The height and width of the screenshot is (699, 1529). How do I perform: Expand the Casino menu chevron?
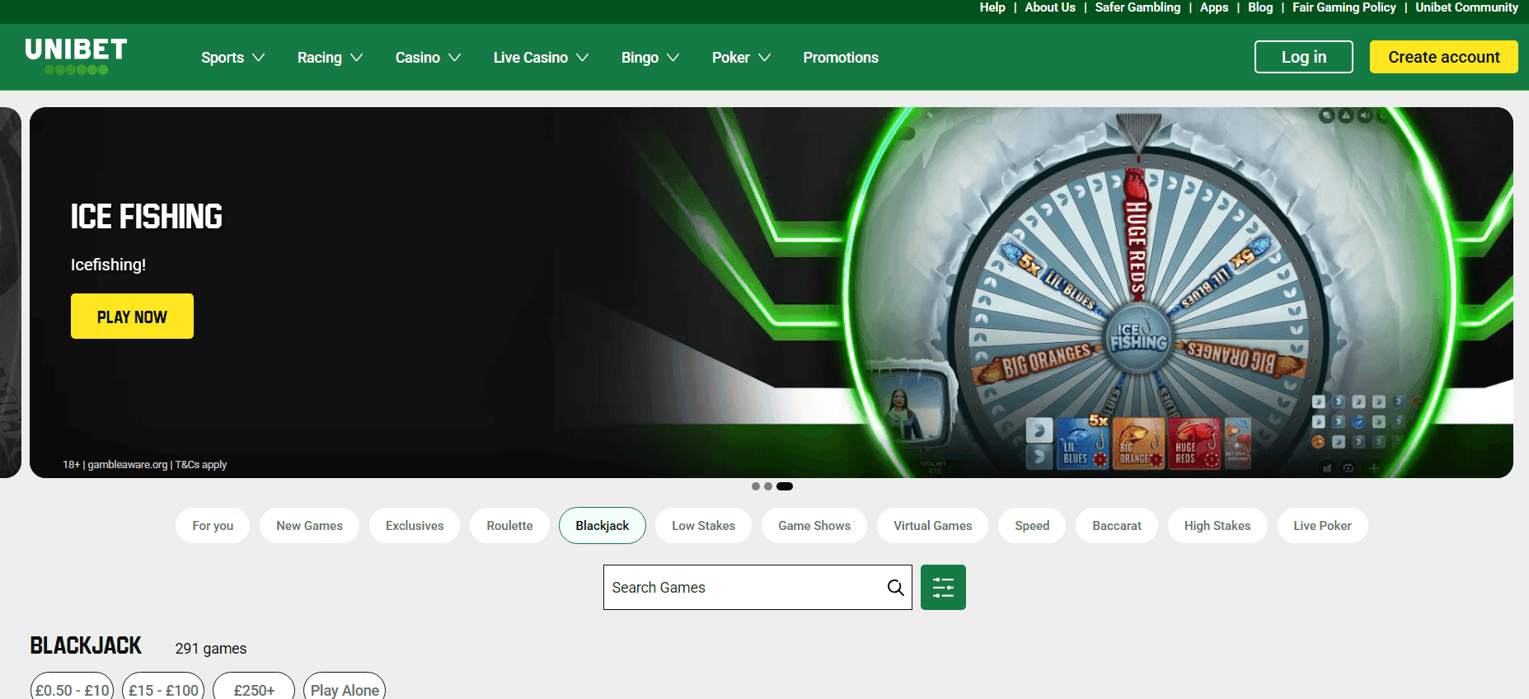(x=454, y=58)
